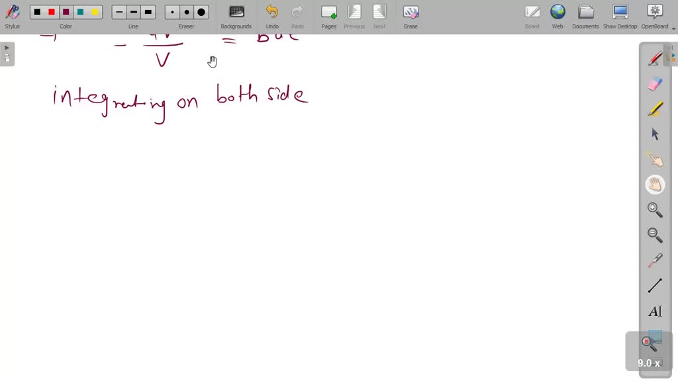Click Erase to clear the page

(x=411, y=16)
